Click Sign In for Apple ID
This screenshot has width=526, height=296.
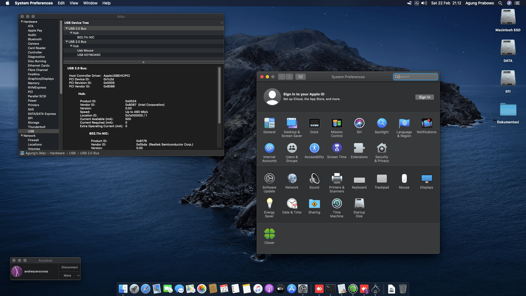424,97
